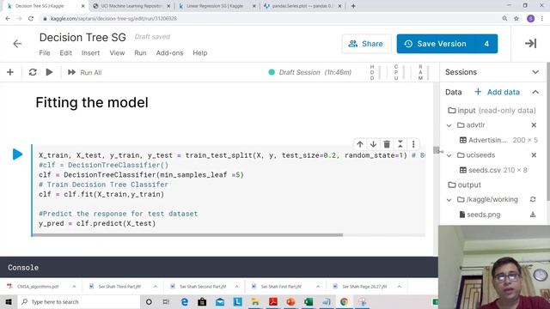Screen dimensions: 550x309
Task: Run the code cell with blue play button
Action: [17, 154]
